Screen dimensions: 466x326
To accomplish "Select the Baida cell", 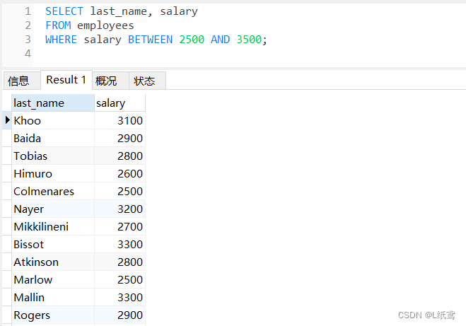I will tap(53, 138).
